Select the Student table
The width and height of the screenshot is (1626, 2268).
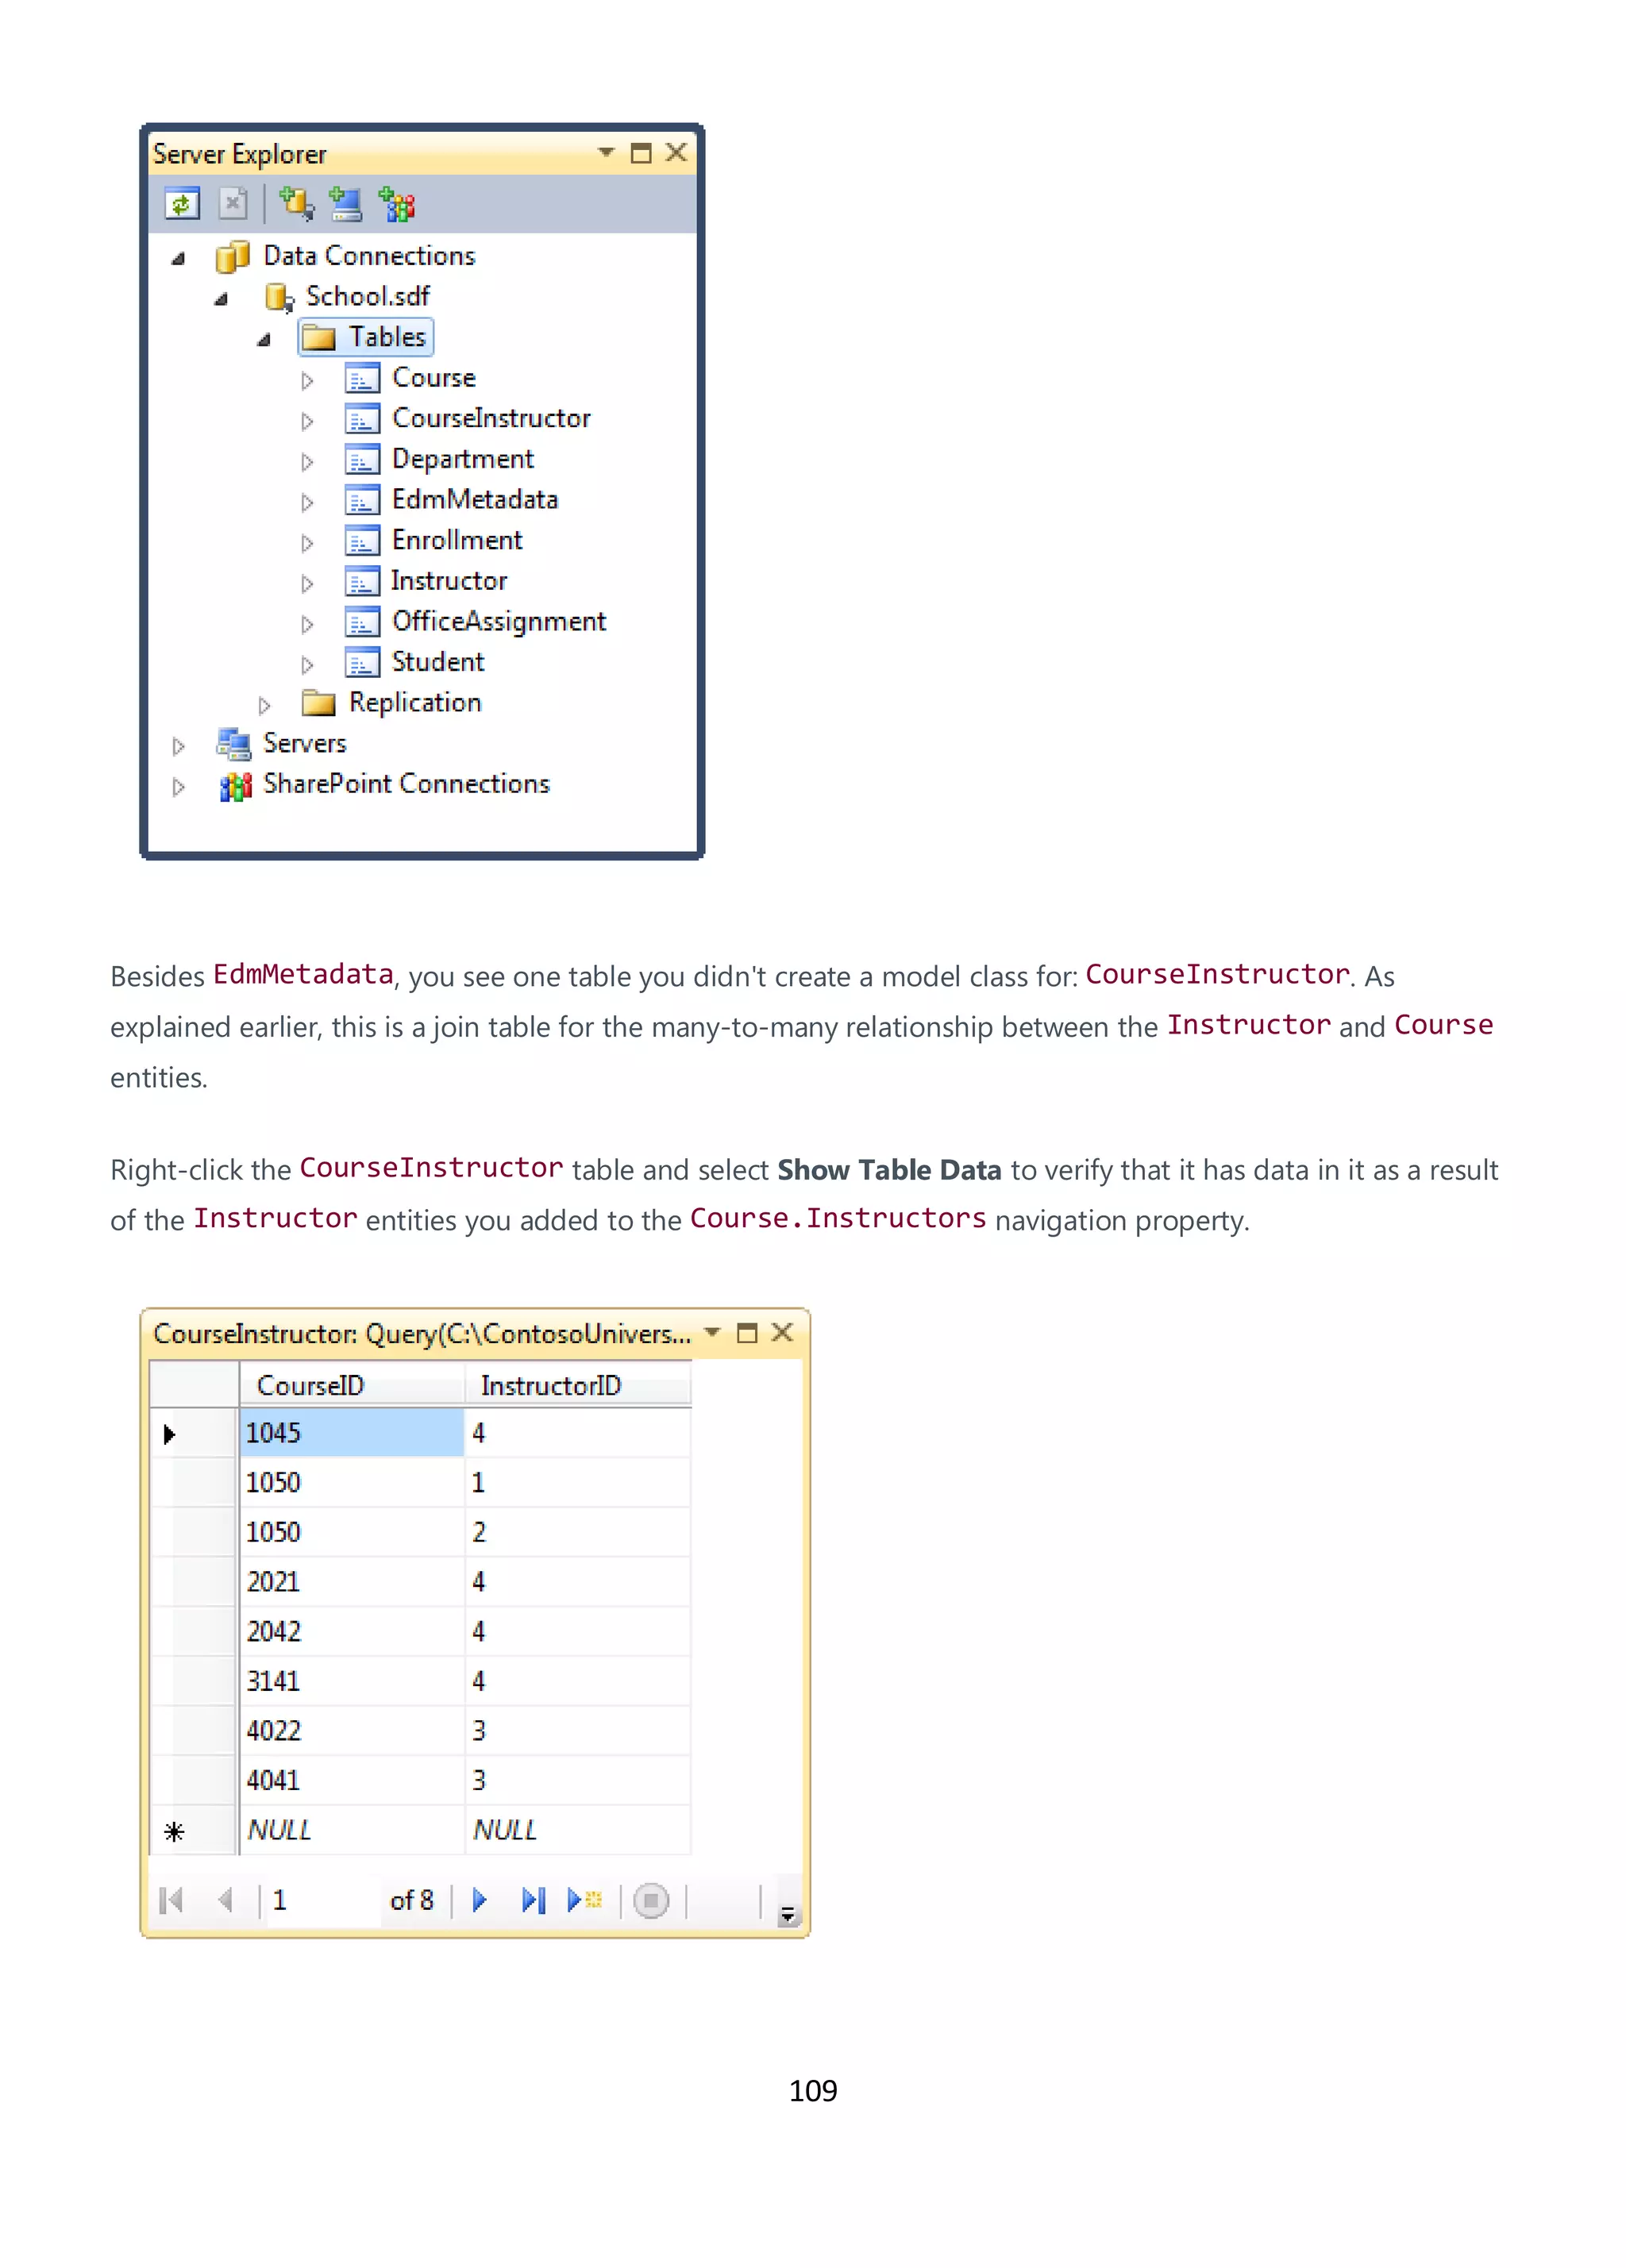(437, 662)
